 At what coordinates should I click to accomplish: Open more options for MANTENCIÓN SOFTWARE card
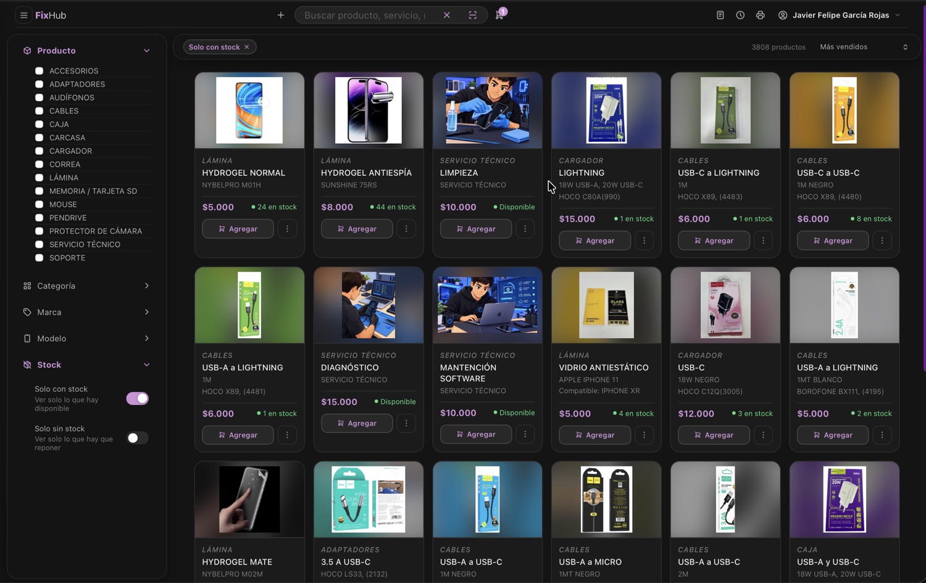tap(525, 434)
